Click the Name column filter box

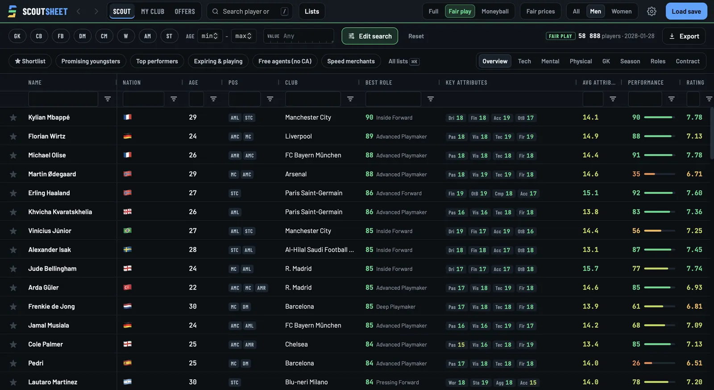pos(63,99)
